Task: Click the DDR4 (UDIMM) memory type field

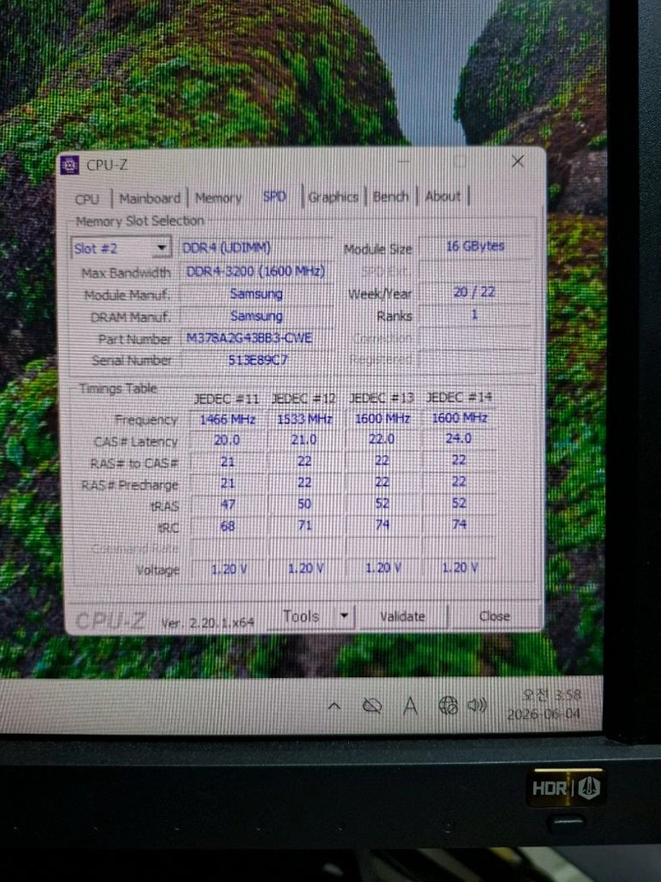Action: [256, 248]
